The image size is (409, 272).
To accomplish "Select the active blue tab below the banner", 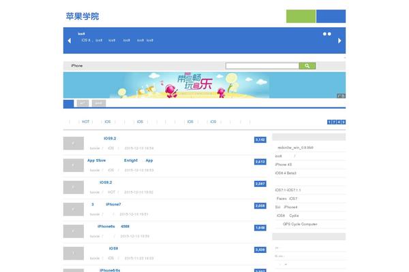I will pyautogui.click(x=68, y=103).
